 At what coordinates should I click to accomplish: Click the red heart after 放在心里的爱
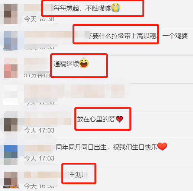click(x=119, y=119)
